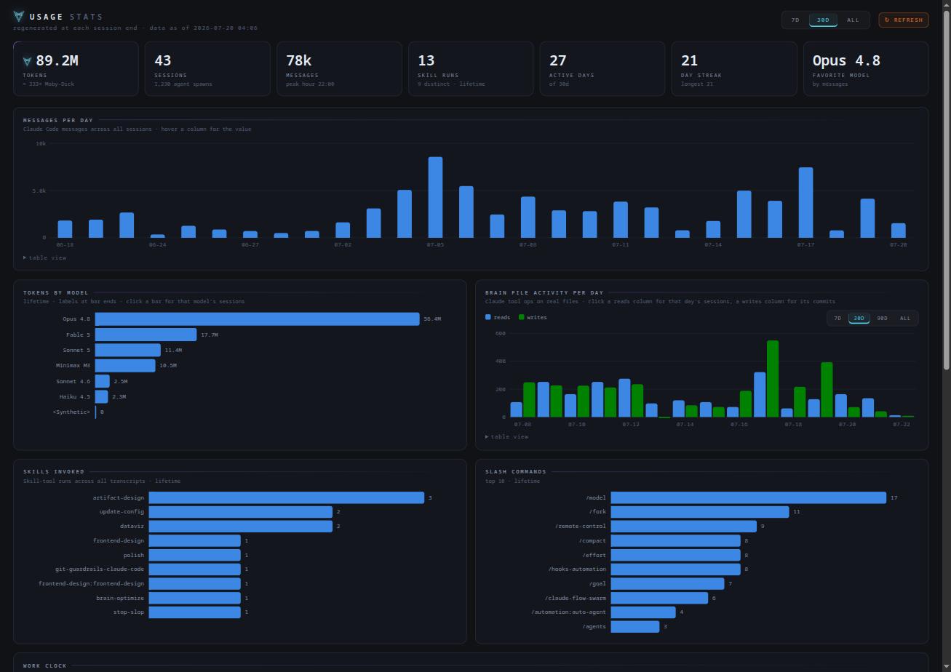The width and height of the screenshot is (951, 672).
Task: Click the 'git-guardrails-claude-code' skill label
Action: point(100,569)
